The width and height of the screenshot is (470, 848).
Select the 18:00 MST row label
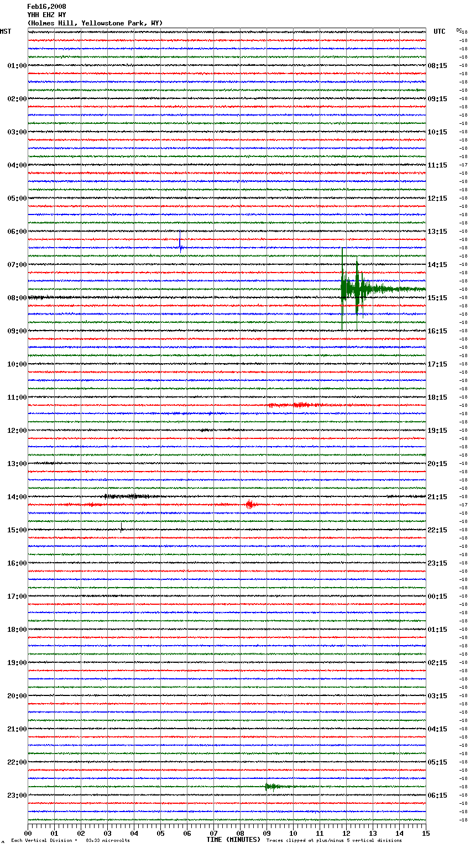click(17, 630)
